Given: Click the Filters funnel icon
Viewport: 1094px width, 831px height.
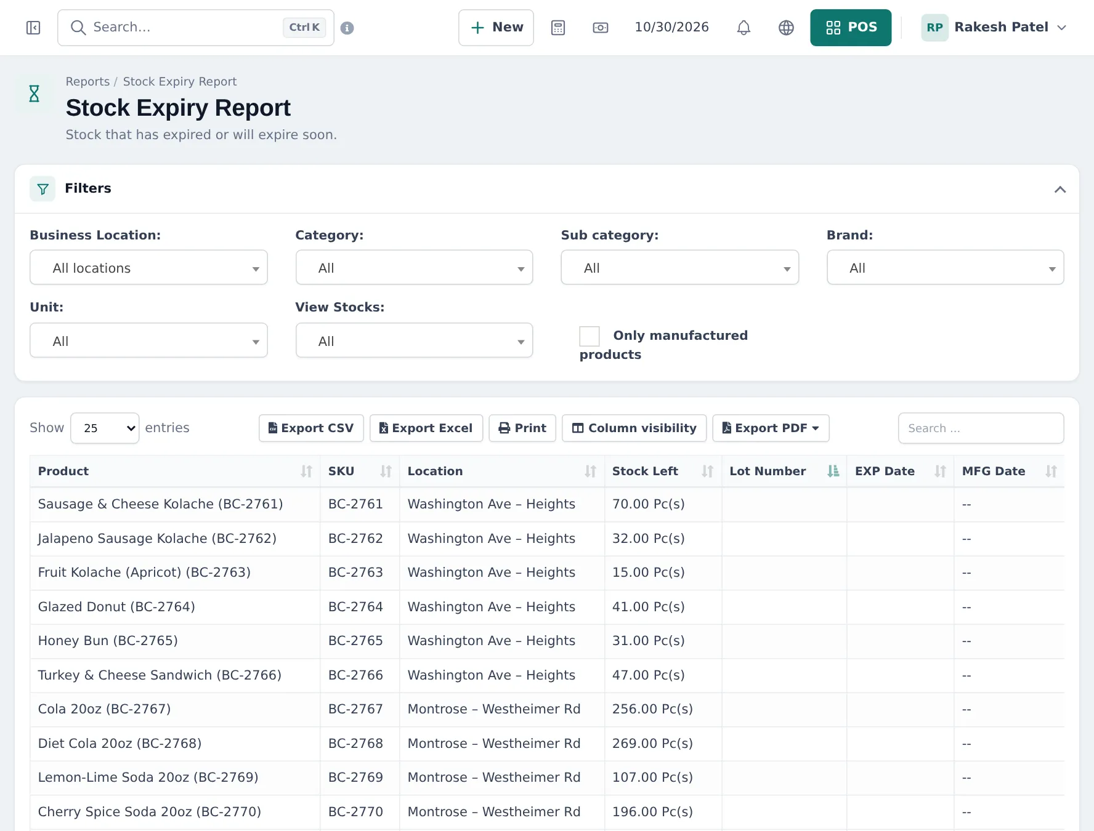Looking at the screenshot, I should (x=43, y=189).
